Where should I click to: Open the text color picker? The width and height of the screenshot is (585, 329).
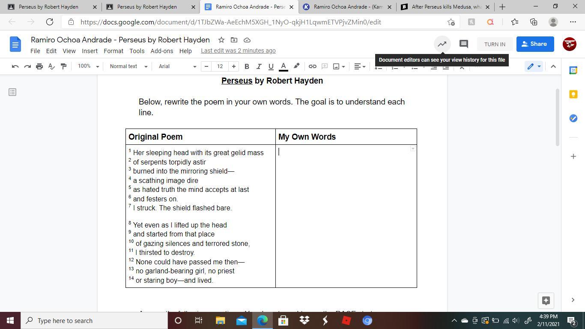283,66
